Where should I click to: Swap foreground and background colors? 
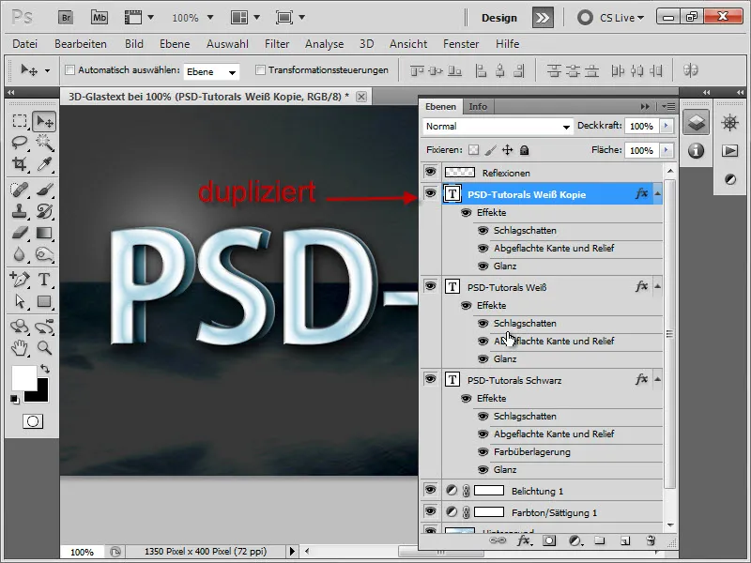(44, 369)
